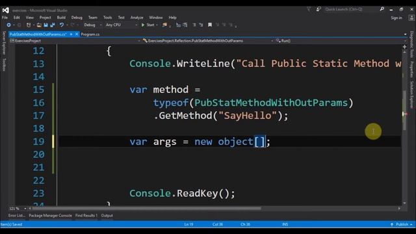The height and width of the screenshot is (234, 416).
Task: Click the Save All toolbar icon
Action: click(52, 25)
